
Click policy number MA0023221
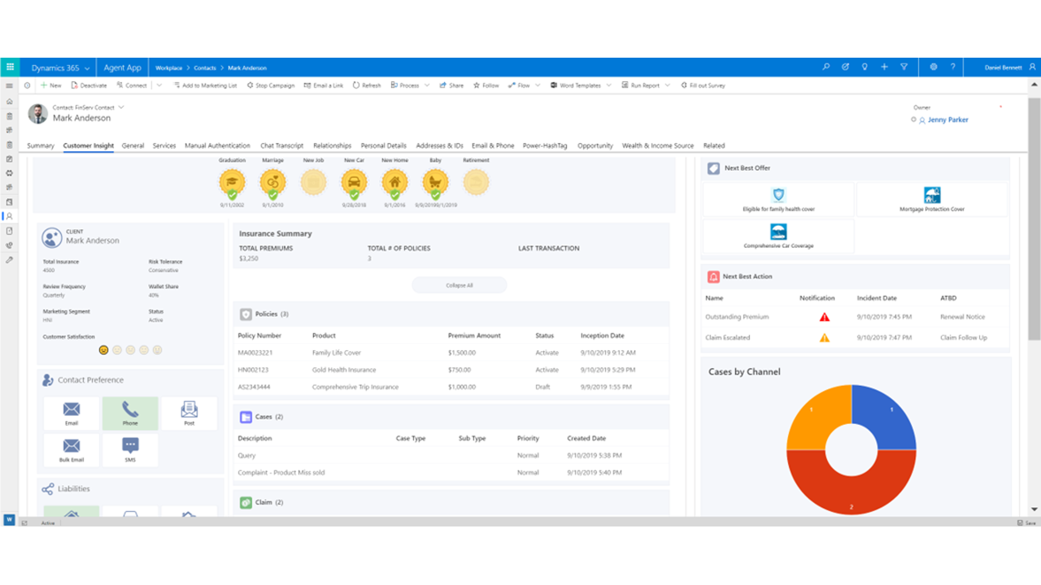pyautogui.click(x=255, y=353)
